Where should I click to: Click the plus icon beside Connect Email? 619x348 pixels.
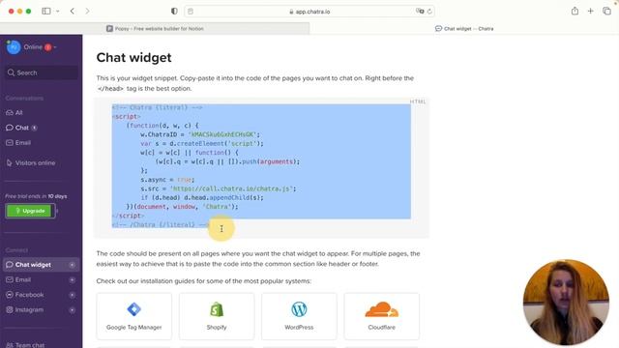[x=72, y=279]
